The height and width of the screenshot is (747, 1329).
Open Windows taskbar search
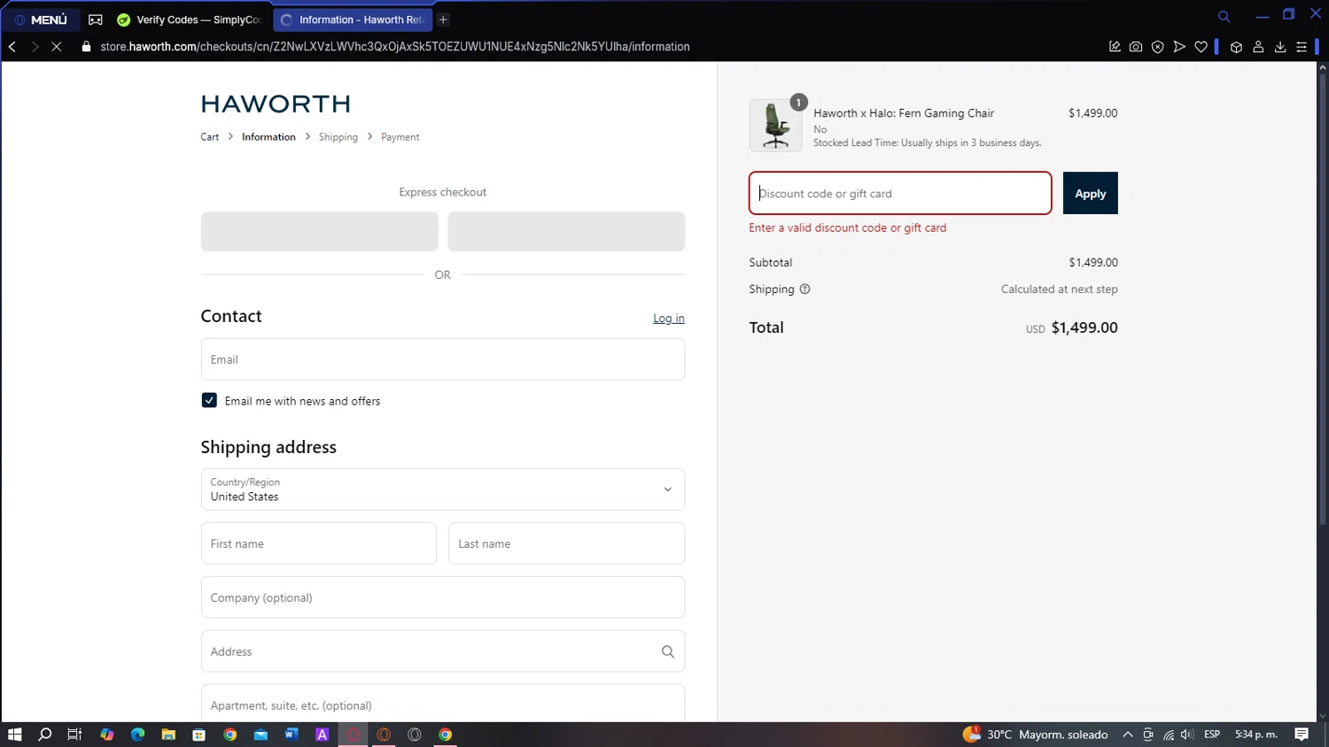(45, 735)
